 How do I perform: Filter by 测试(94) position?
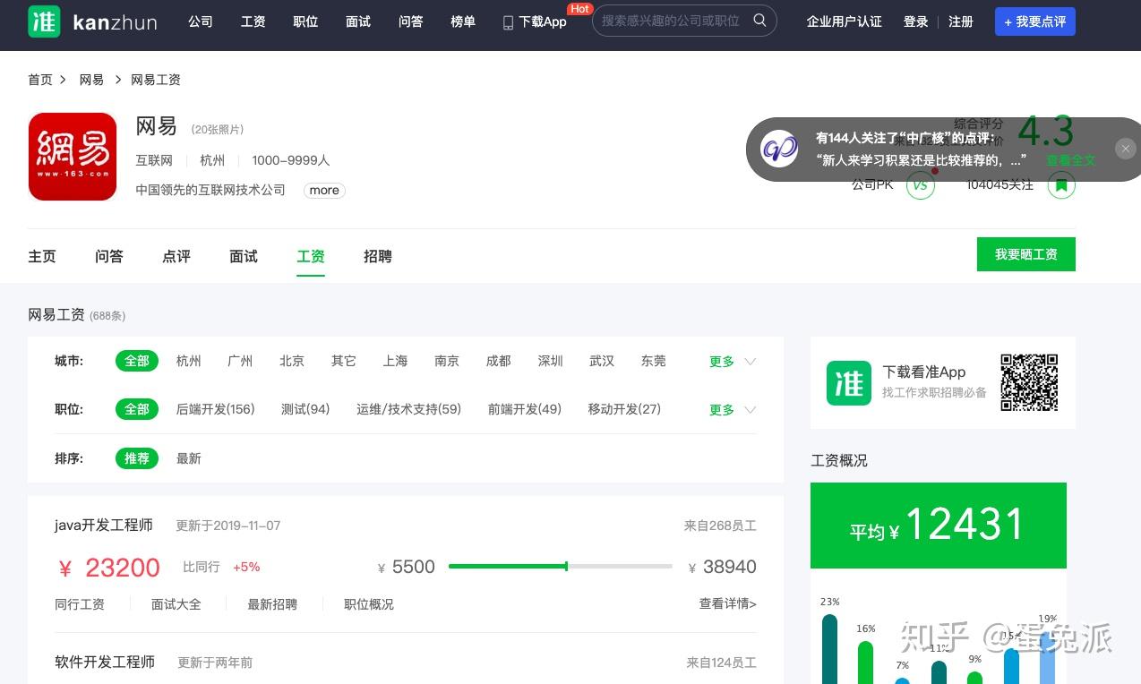pos(305,409)
